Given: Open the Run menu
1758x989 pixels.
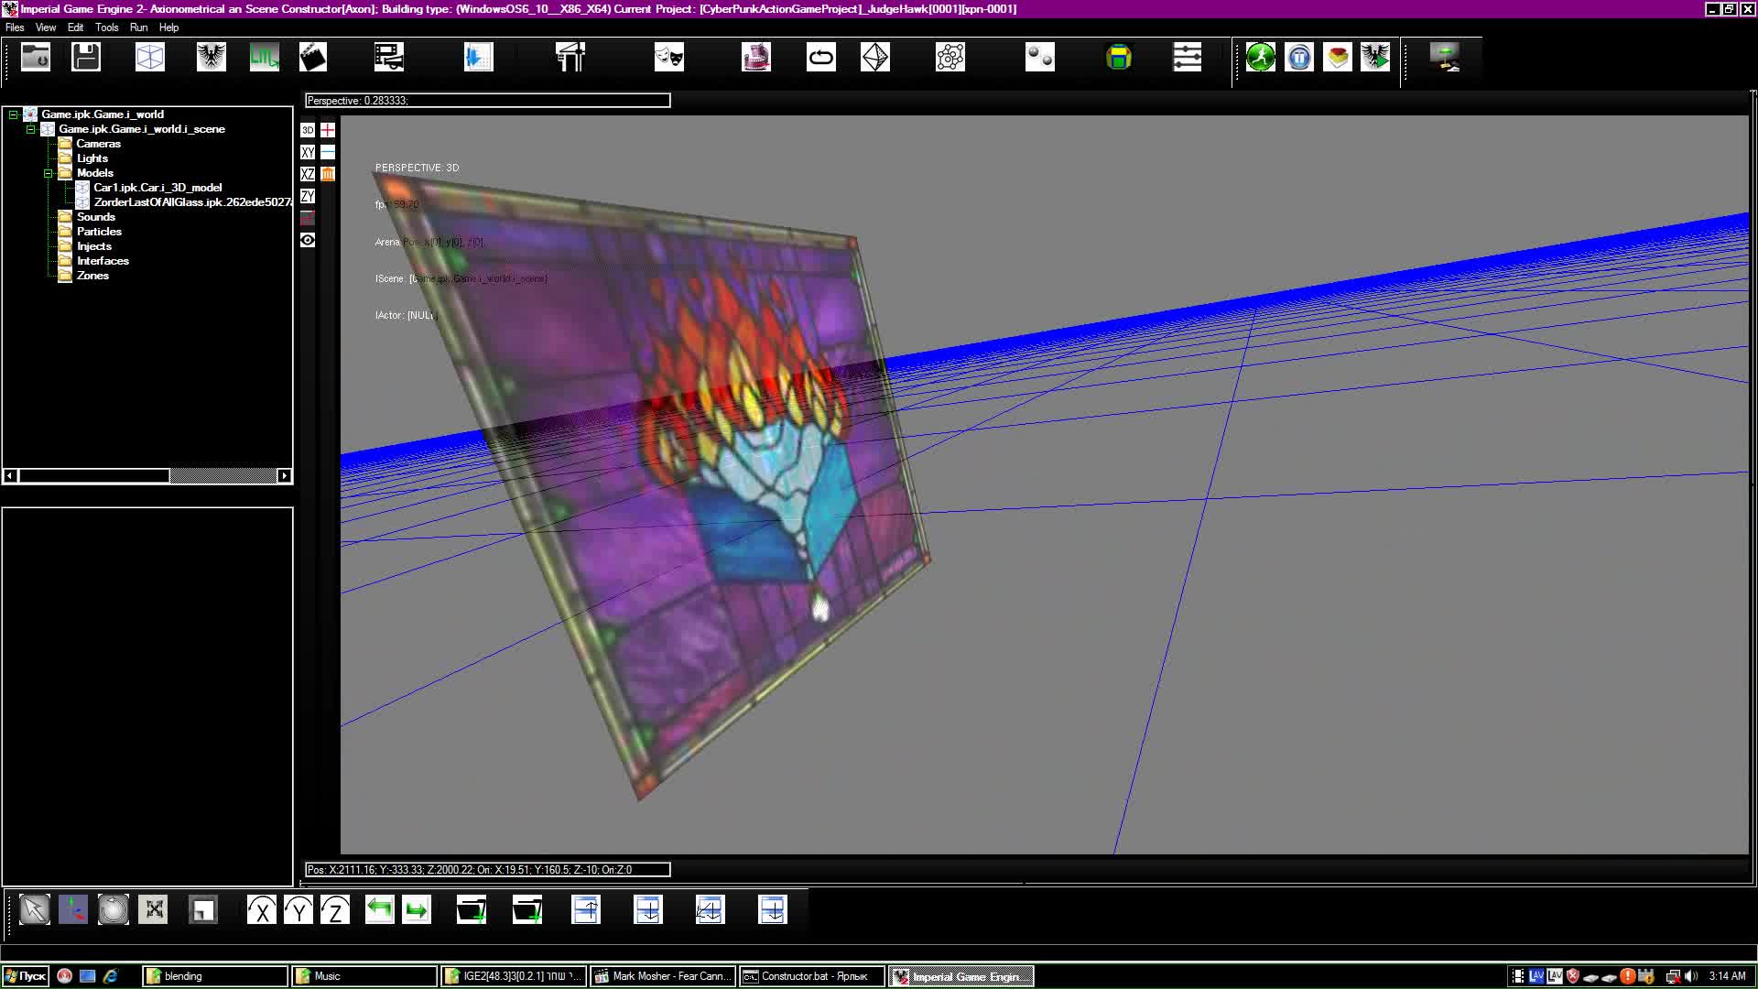Looking at the screenshot, I should point(138,27).
